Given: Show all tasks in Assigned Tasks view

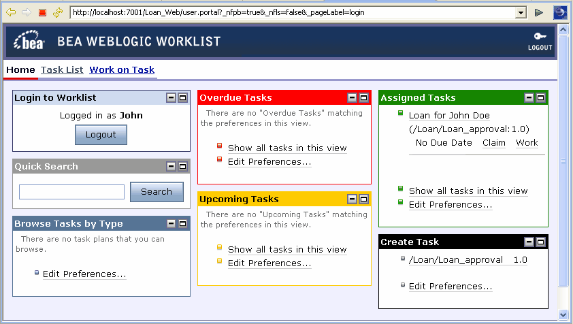Looking at the screenshot, I should (468, 191).
